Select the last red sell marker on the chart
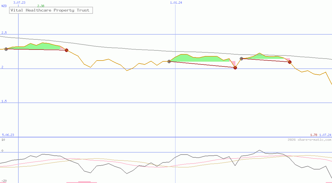The image size is (332, 183). pos(290,62)
